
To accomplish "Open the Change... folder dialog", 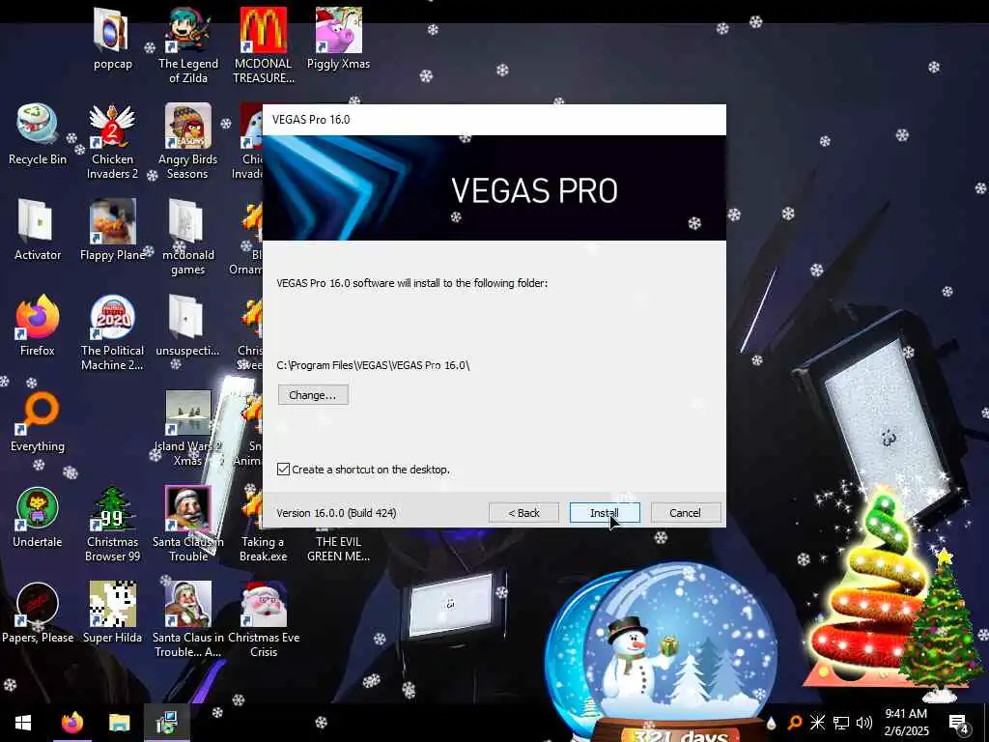I will (313, 395).
